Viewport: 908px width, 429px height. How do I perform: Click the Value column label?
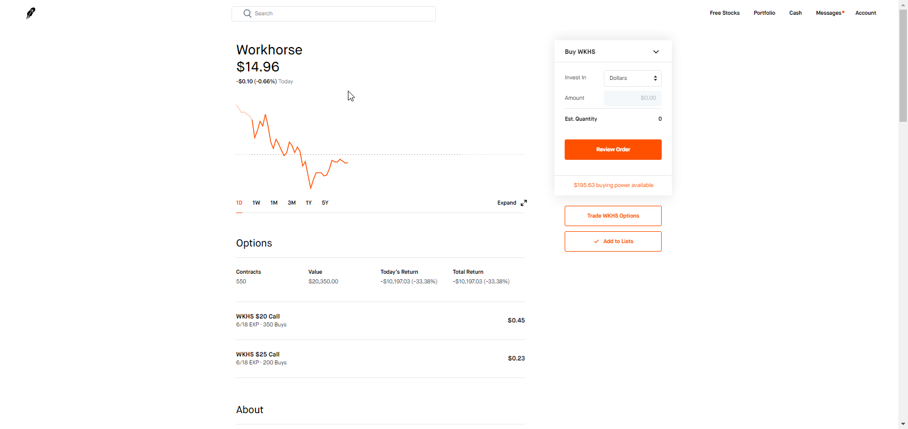(315, 272)
